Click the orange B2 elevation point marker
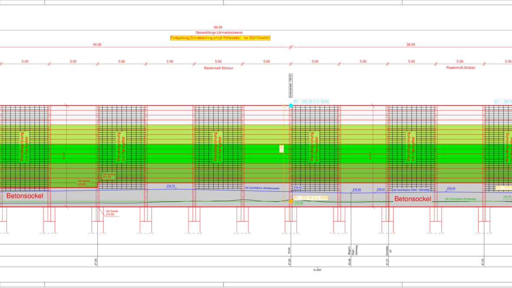This screenshot has height=288, width=512. point(291,201)
